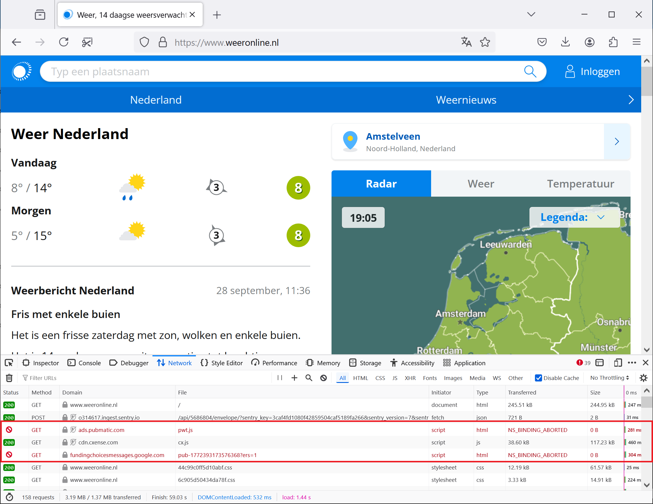Open the request blocking icon
This screenshot has height=504, width=653.
(x=324, y=378)
